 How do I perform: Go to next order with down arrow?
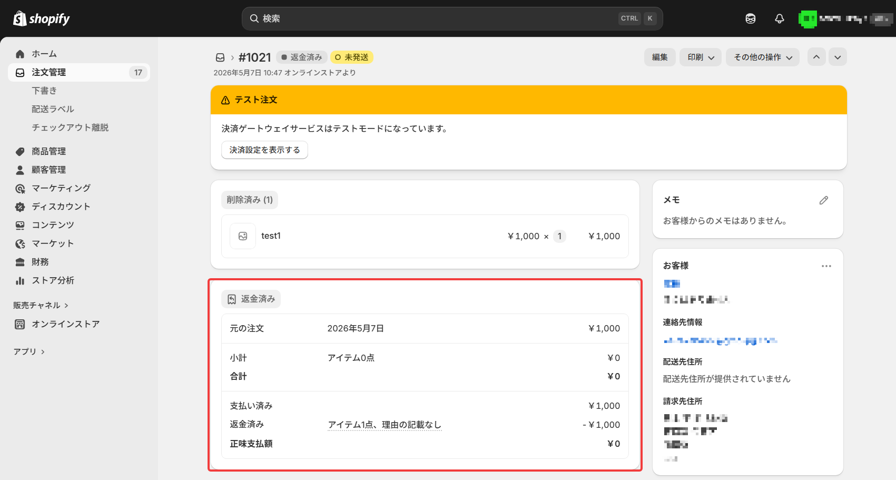[x=838, y=57]
